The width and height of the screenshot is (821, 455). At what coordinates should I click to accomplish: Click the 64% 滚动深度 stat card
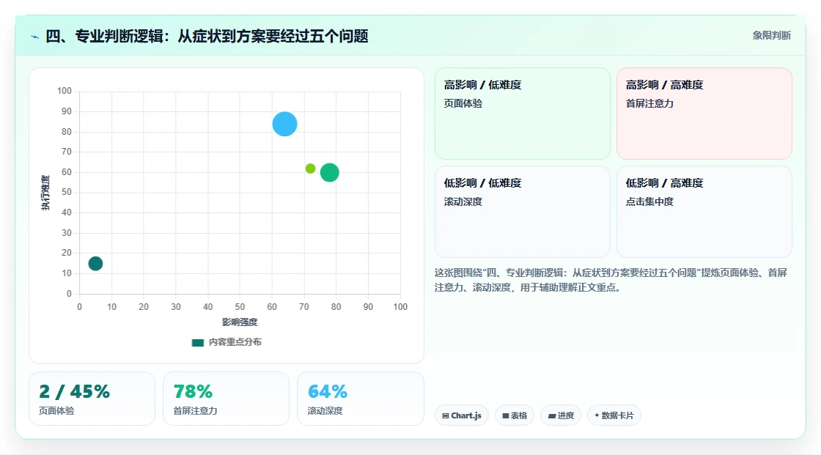(x=360, y=399)
